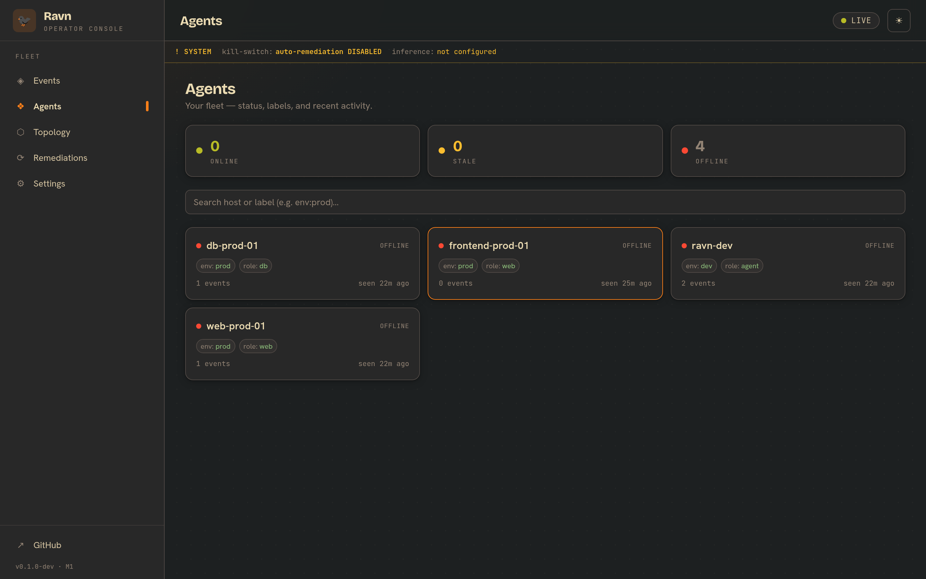
Task: Open the db-prod-01 agent card
Action: pos(302,263)
